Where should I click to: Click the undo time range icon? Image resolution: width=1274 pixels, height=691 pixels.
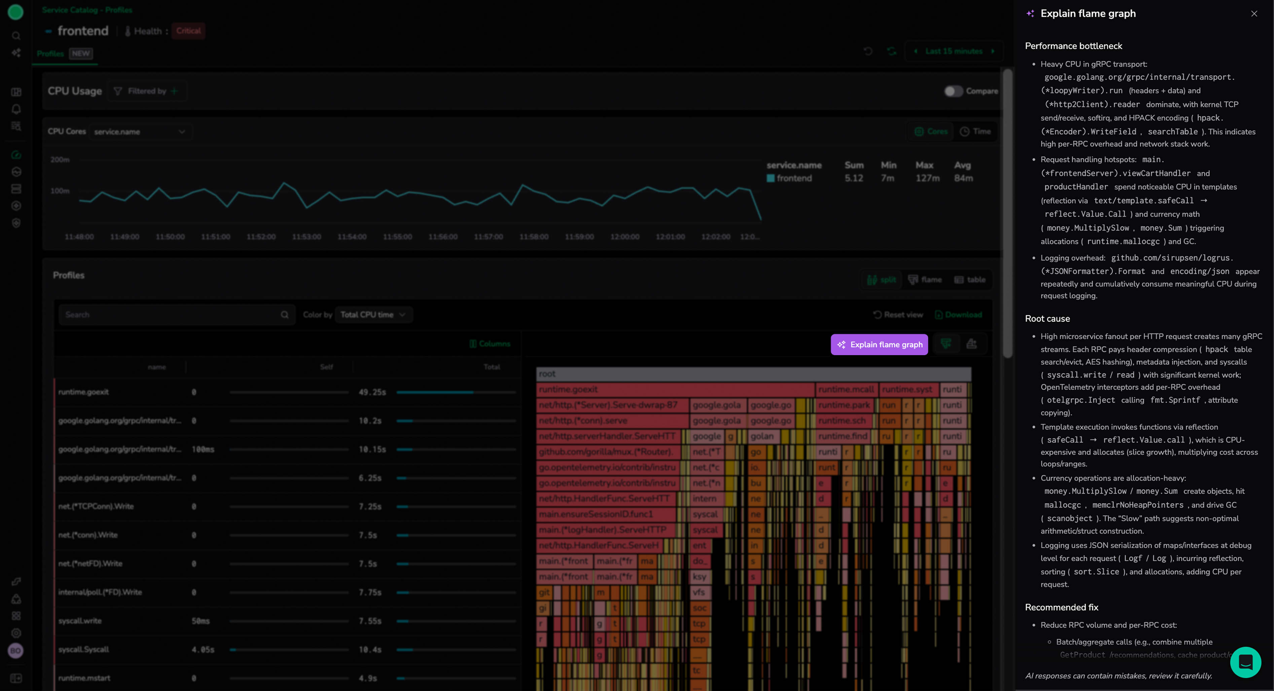(x=868, y=51)
